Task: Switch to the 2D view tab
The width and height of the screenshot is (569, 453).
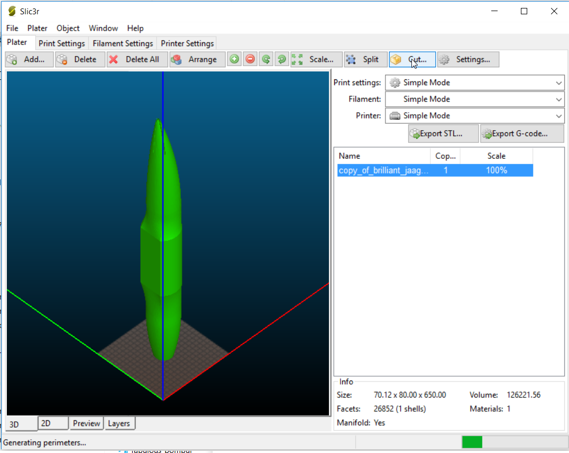Action: coord(53,423)
